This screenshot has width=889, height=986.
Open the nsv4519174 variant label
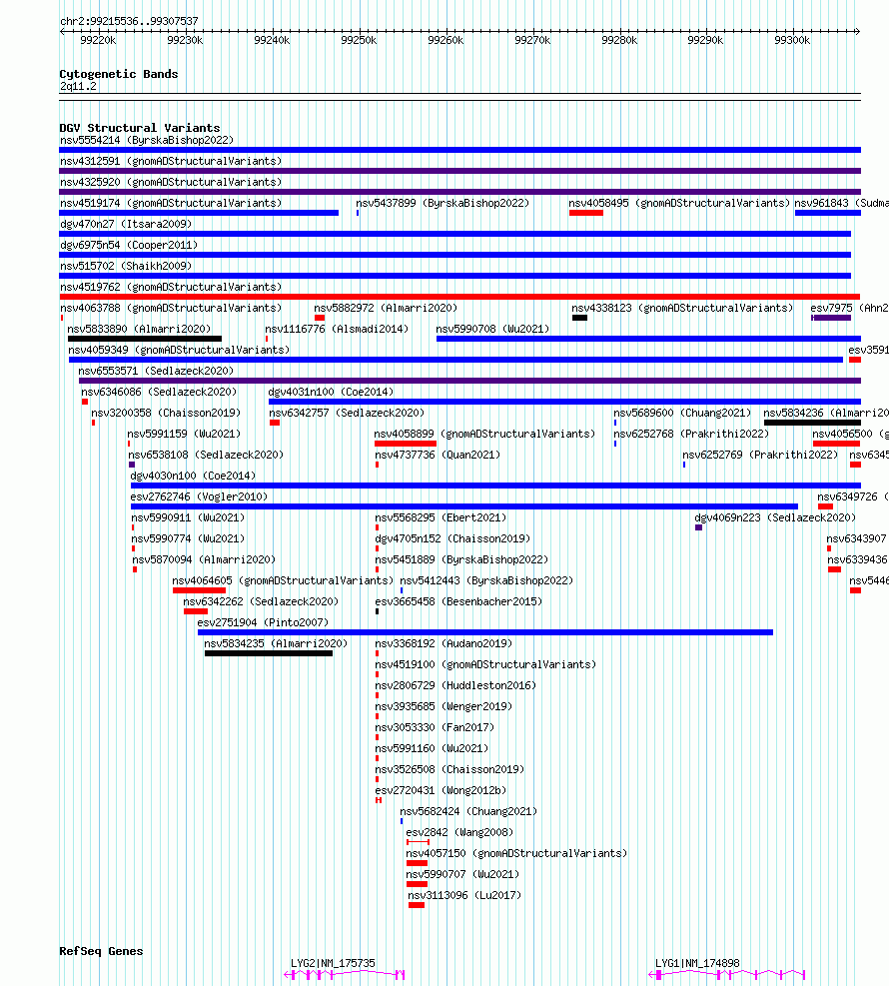coord(171,203)
